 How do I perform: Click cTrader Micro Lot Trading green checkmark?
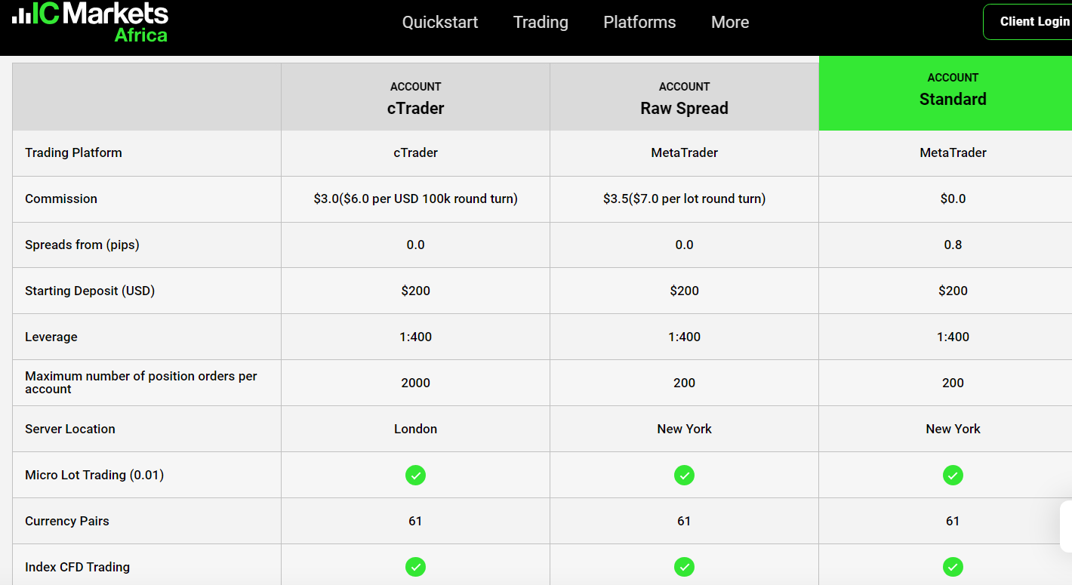[415, 475]
